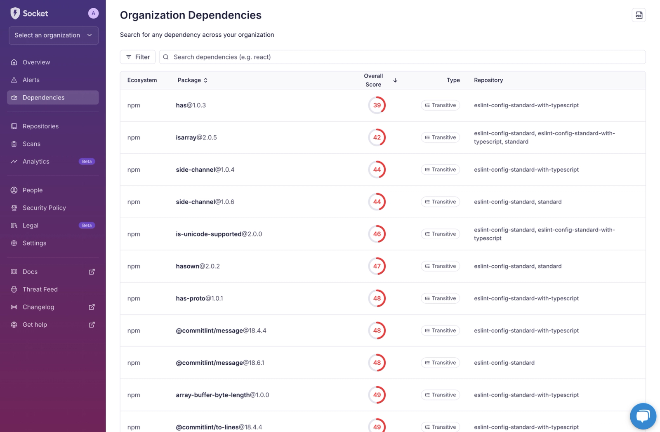The height and width of the screenshot is (432, 660).
Task: Open the Get help link
Action: pyautogui.click(x=53, y=325)
